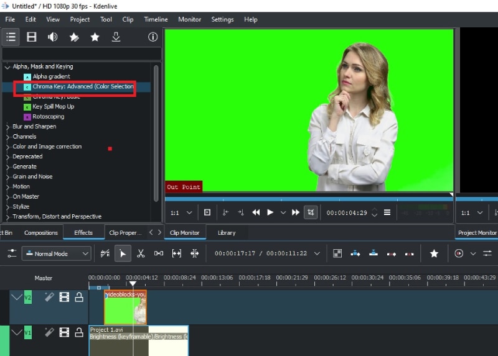Open Settings menu
The image size is (498, 356).
[x=222, y=19]
